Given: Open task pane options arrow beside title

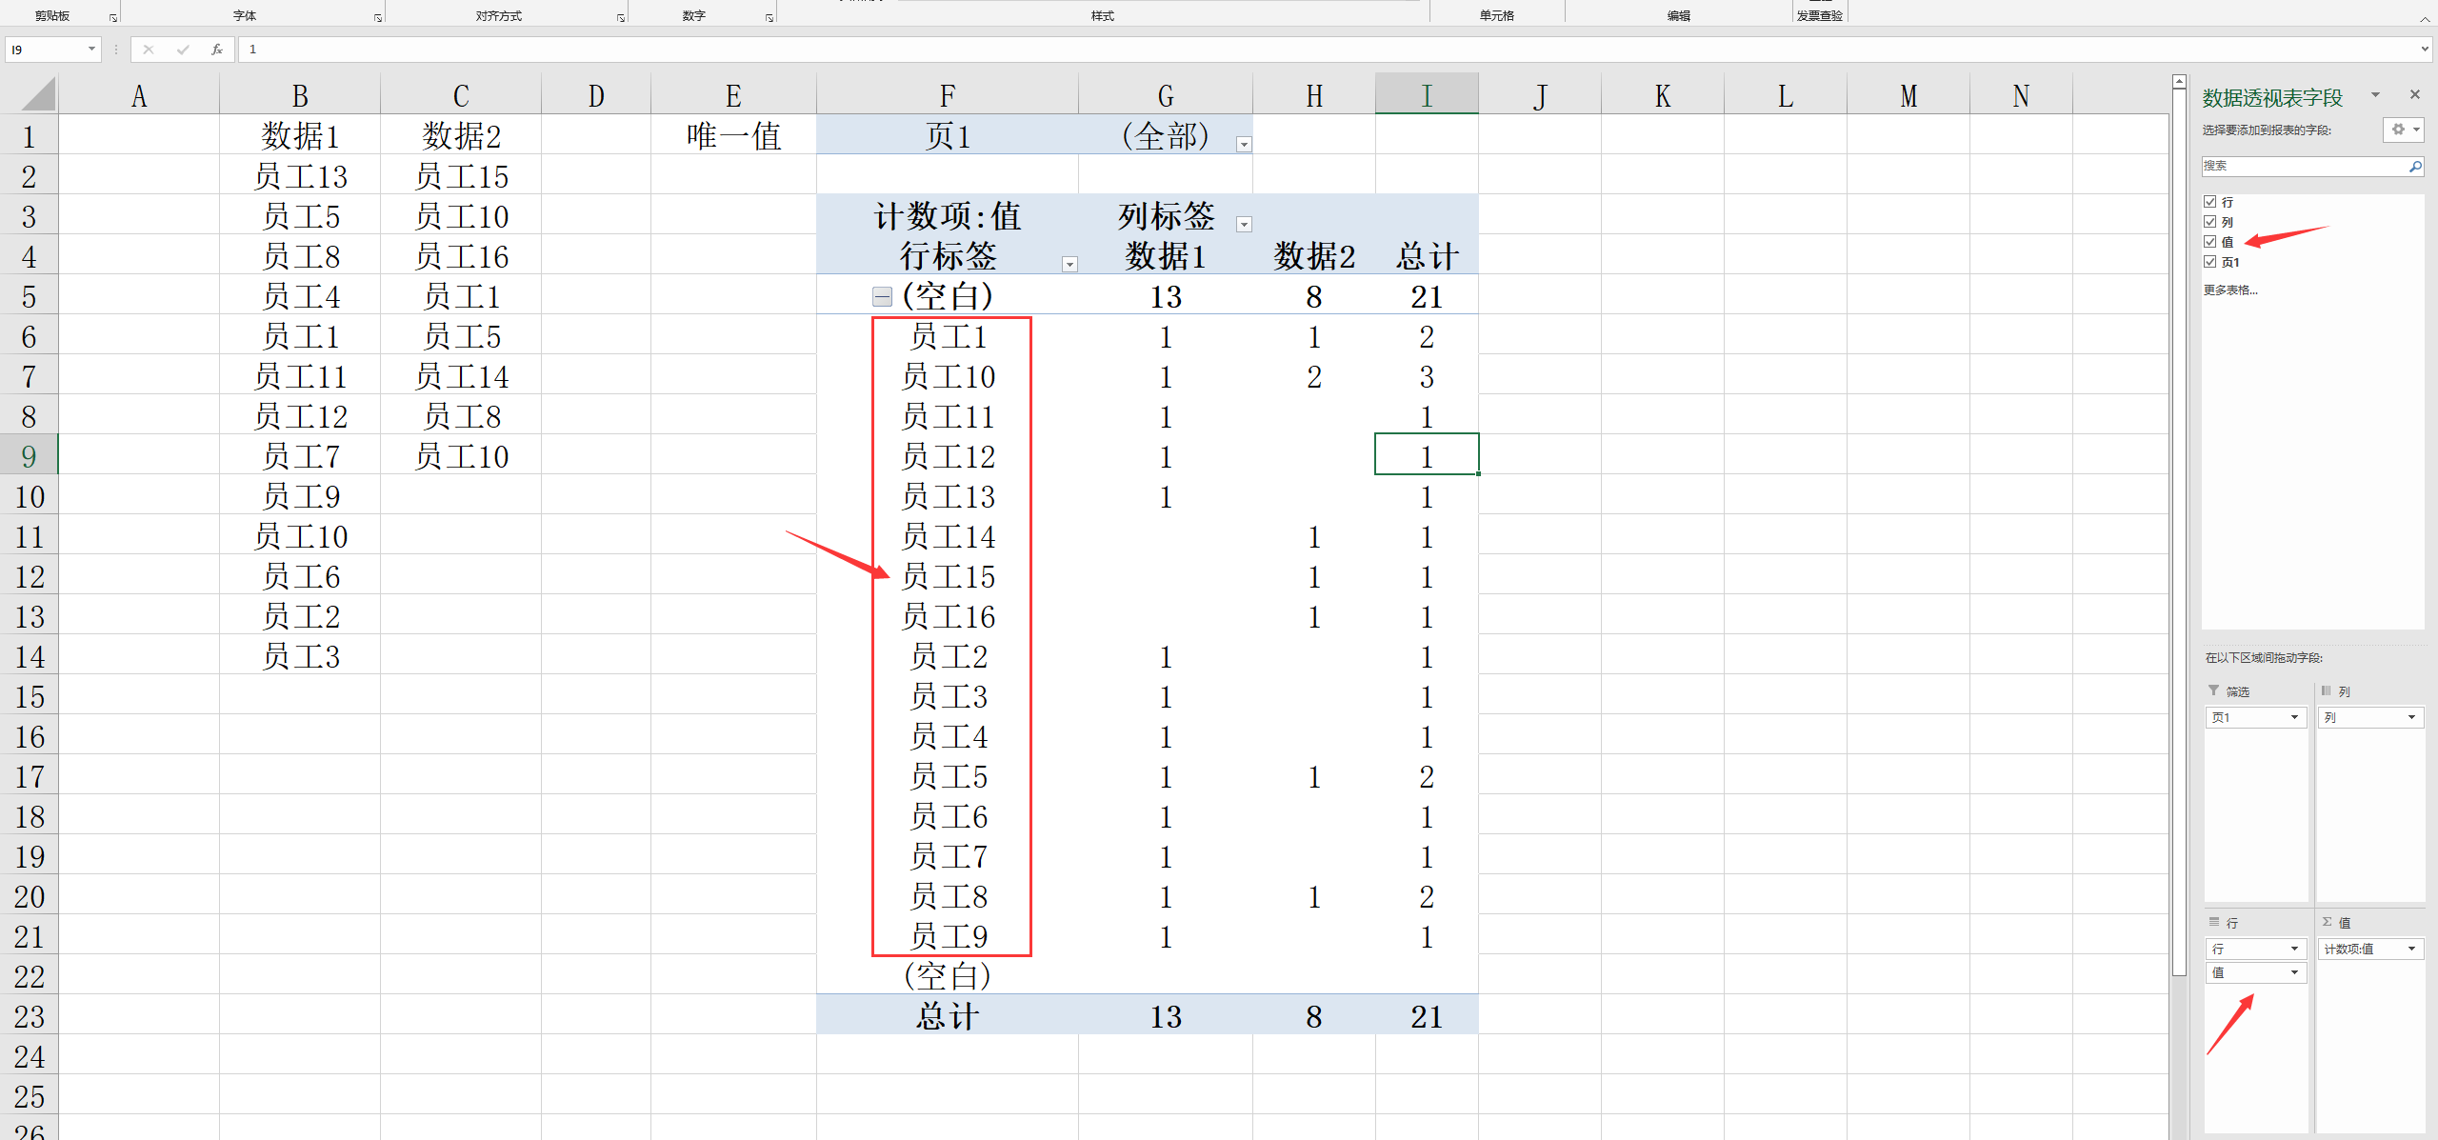Looking at the screenshot, I should [x=2375, y=94].
